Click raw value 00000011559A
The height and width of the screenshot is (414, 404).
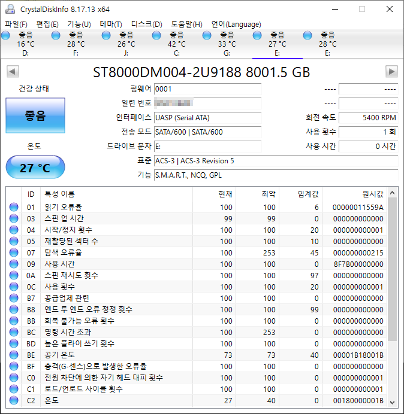[358, 207]
